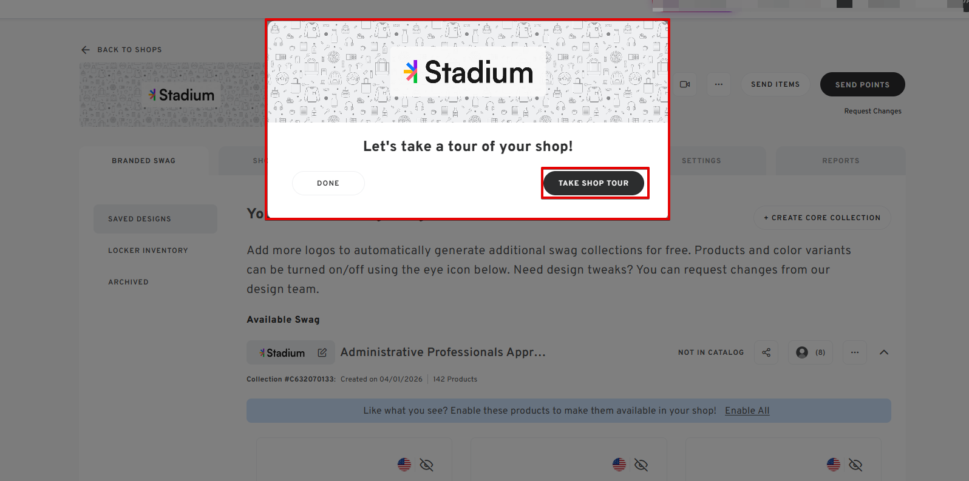Click the Take Shop Tour button
Viewport: 969px width, 481px height.
pyautogui.click(x=594, y=183)
